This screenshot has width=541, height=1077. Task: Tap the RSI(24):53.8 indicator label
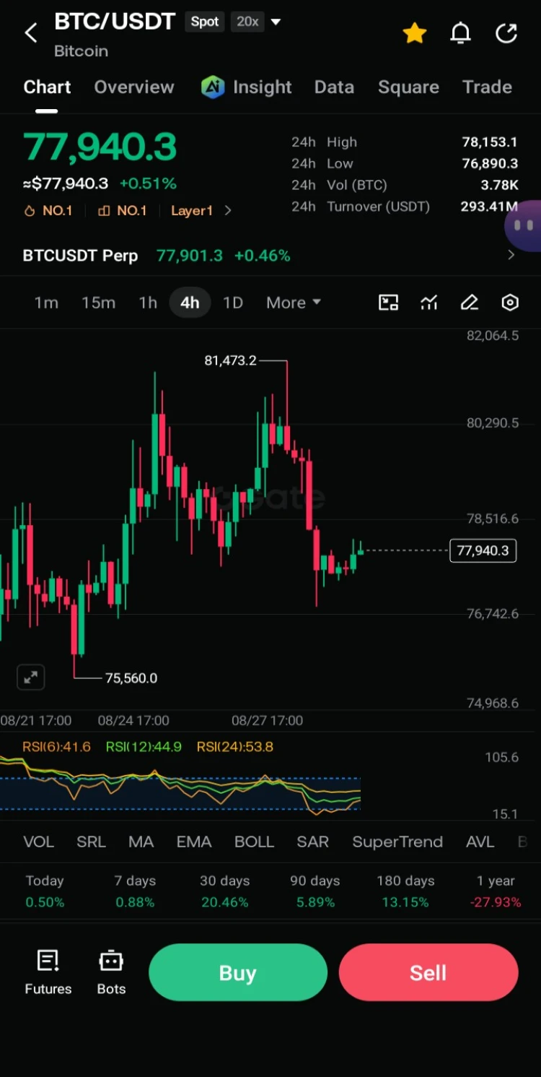(x=235, y=747)
